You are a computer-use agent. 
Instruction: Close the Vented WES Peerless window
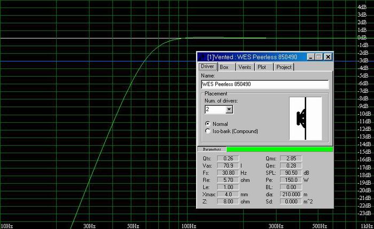click(328, 57)
